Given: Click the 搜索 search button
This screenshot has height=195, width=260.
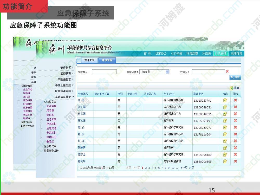Looking at the screenshot, I should tap(235, 77).
